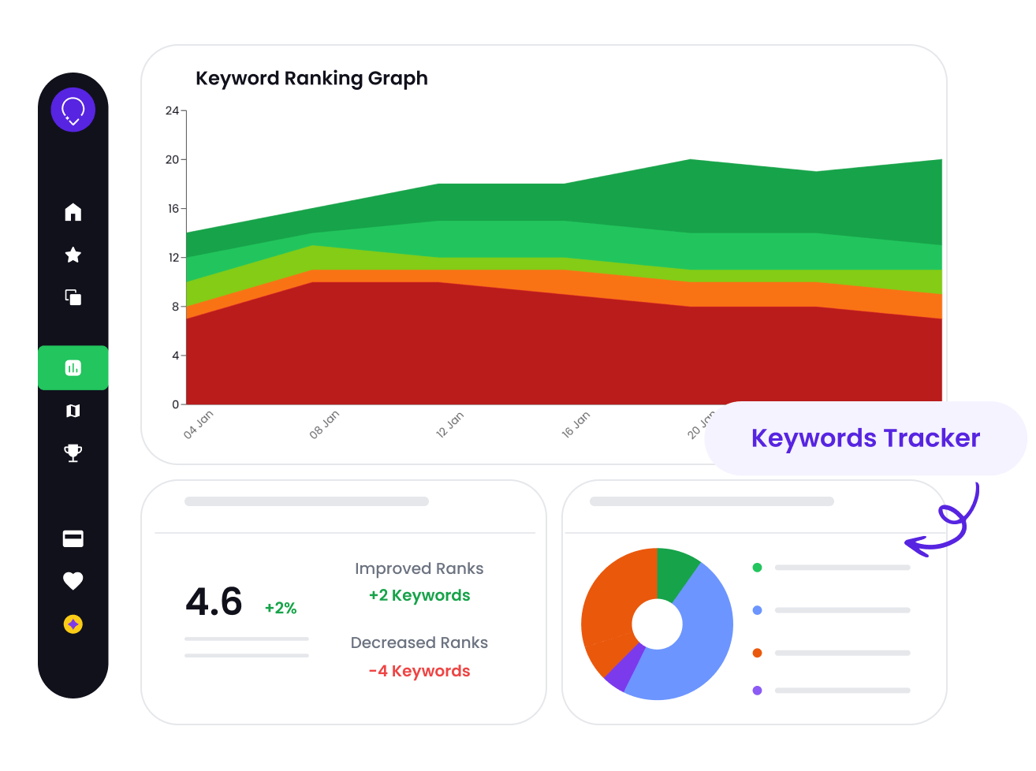Click the blue legend dot
Image resolution: width=1036 pixels, height=771 pixels.
[758, 610]
